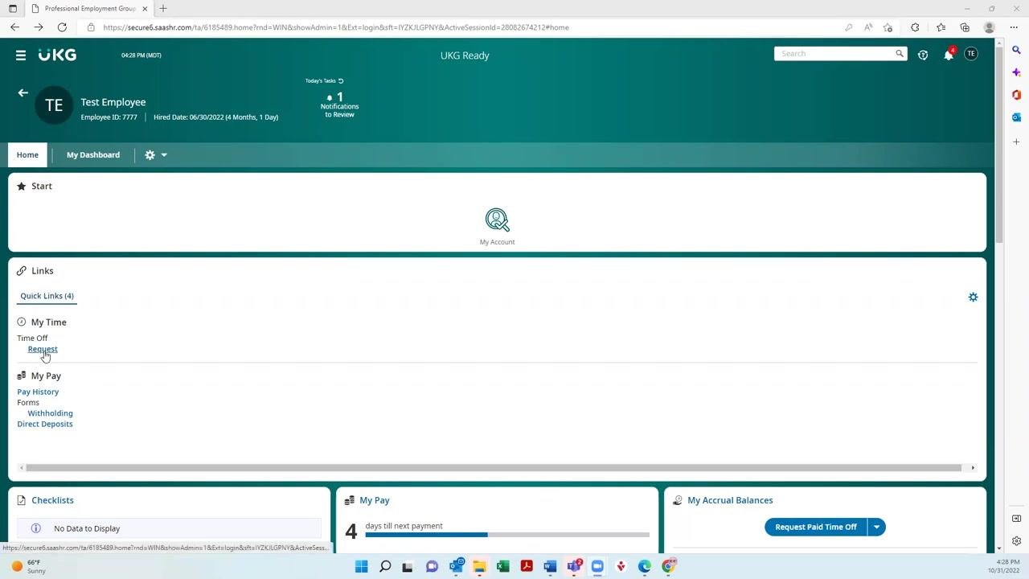The image size is (1029, 579).
Task: Open a new browser tab
Action: (163, 8)
